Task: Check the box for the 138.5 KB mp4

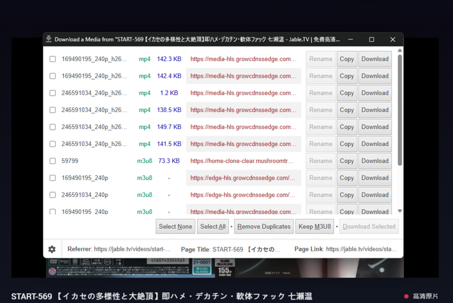Action: 53,110
